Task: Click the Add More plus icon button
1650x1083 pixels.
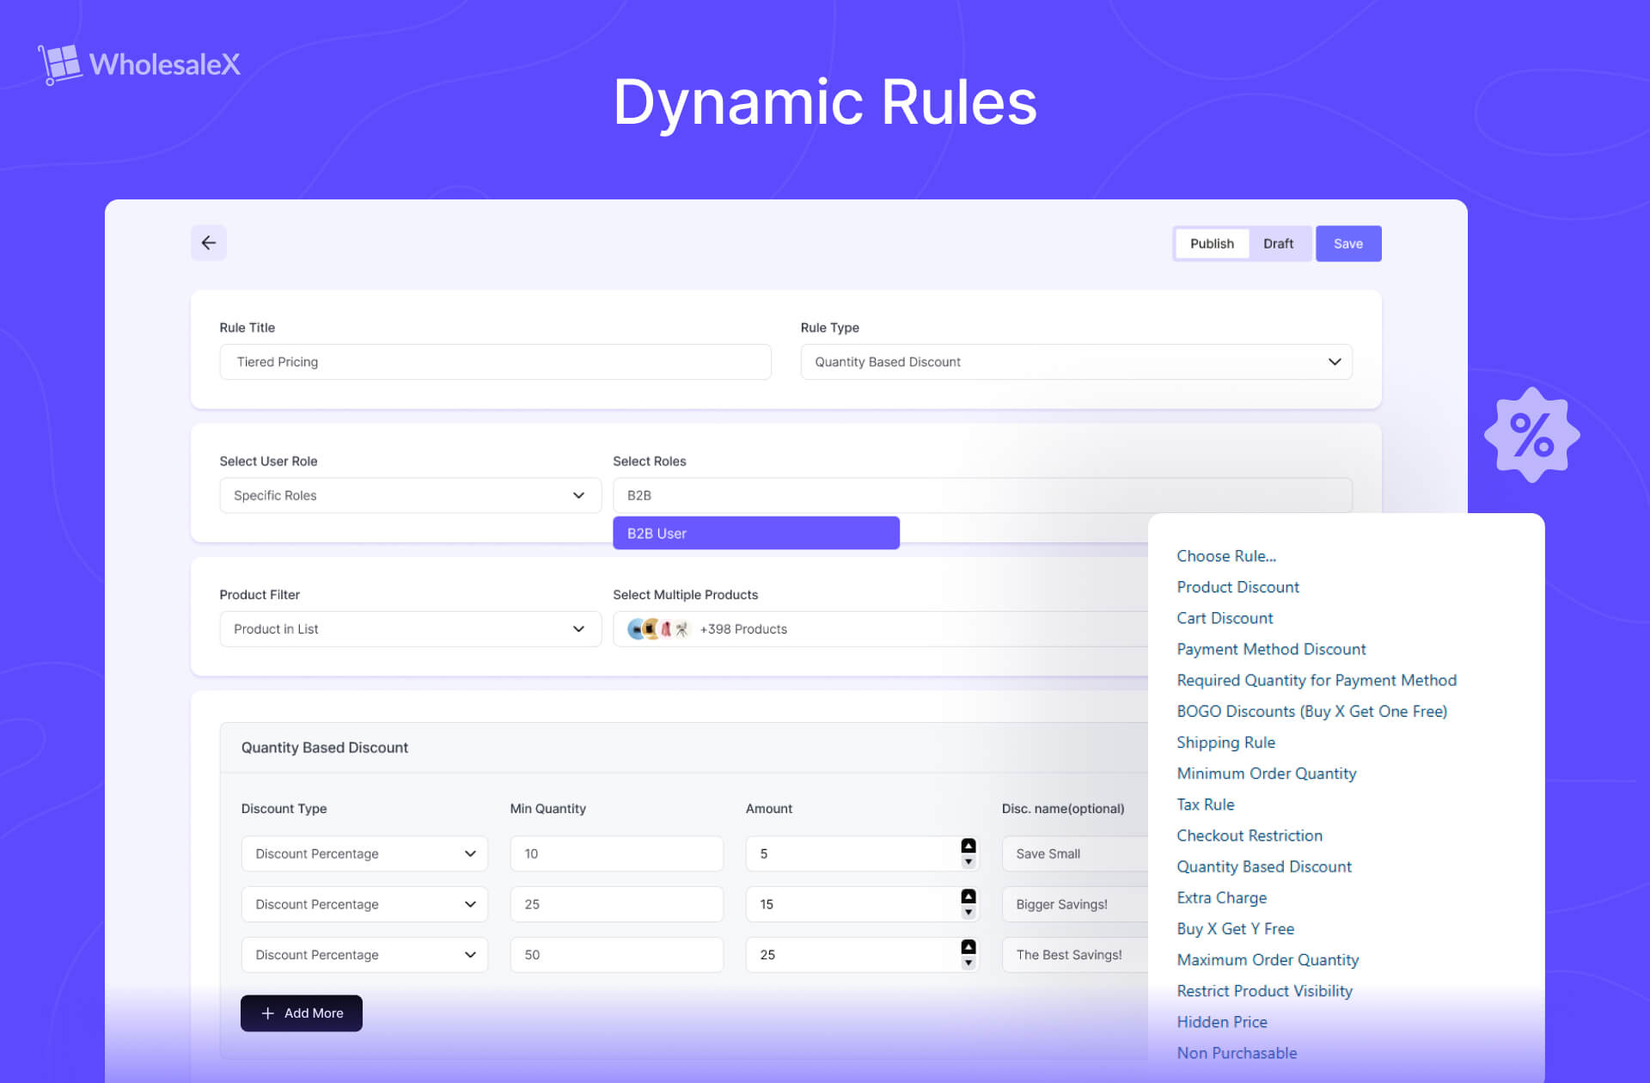Action: pos(267,1013)
